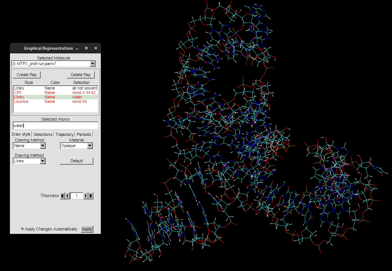This screenshot has height=271, width=392.
Task: Click the Selected Atoms text field
Action: tap(56, 126)
